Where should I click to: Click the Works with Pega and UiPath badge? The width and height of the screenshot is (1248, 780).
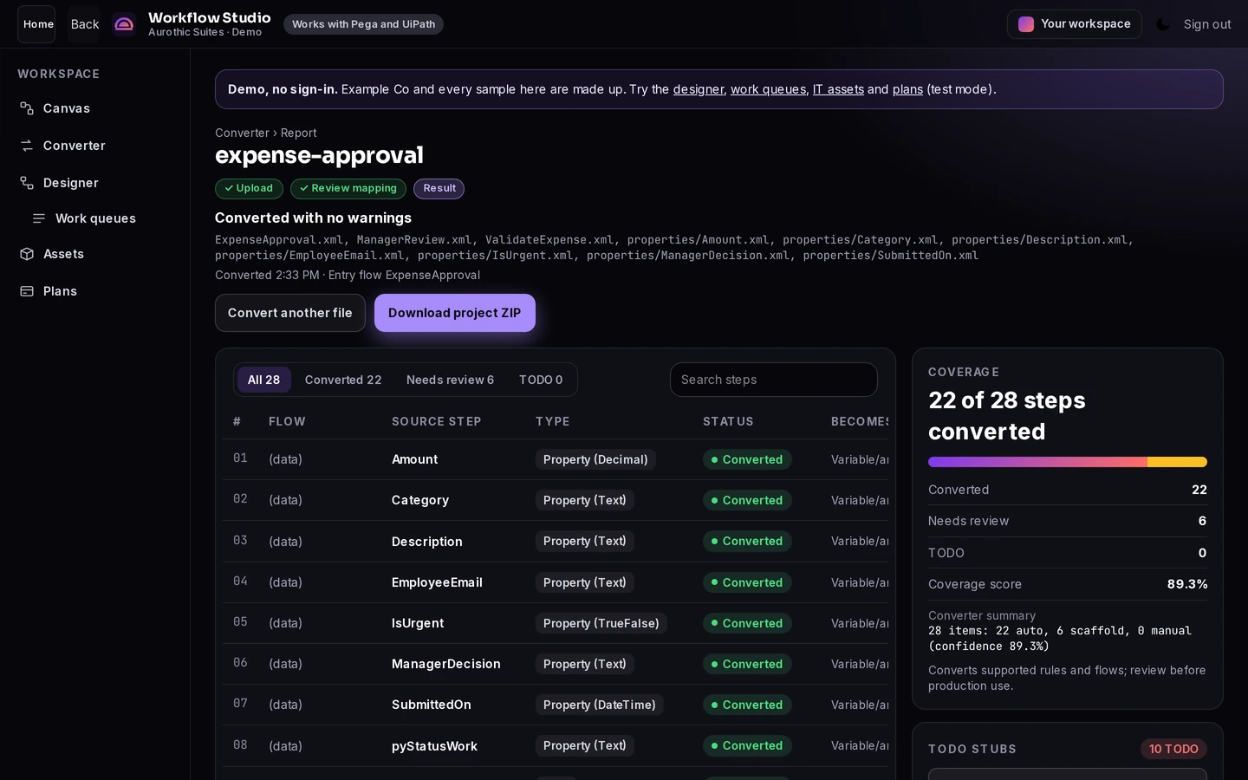click(363, 24)
